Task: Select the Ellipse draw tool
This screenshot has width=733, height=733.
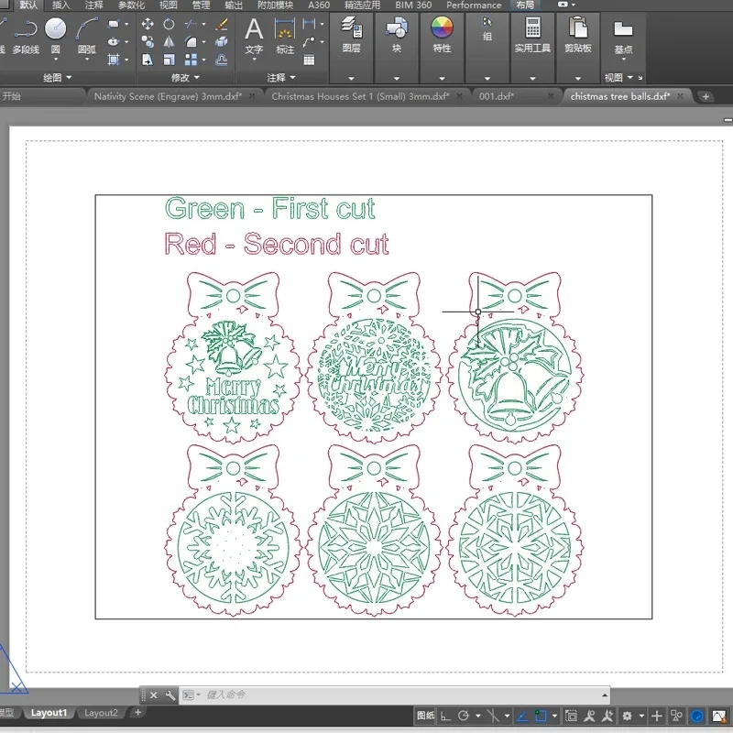Action: 114,41
